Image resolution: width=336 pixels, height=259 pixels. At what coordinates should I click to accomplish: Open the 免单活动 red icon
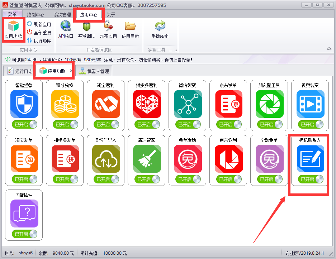[x=188, y=159]
